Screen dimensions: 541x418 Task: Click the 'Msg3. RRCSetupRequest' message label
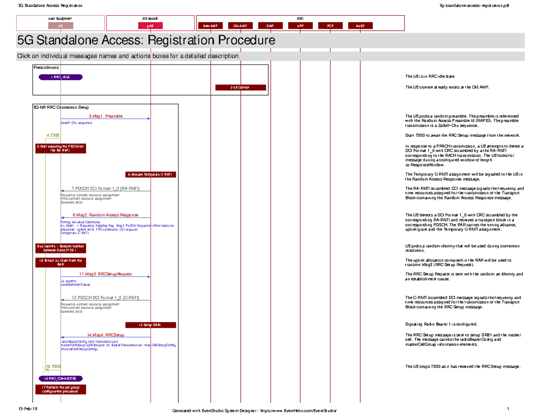click(105, 274)
